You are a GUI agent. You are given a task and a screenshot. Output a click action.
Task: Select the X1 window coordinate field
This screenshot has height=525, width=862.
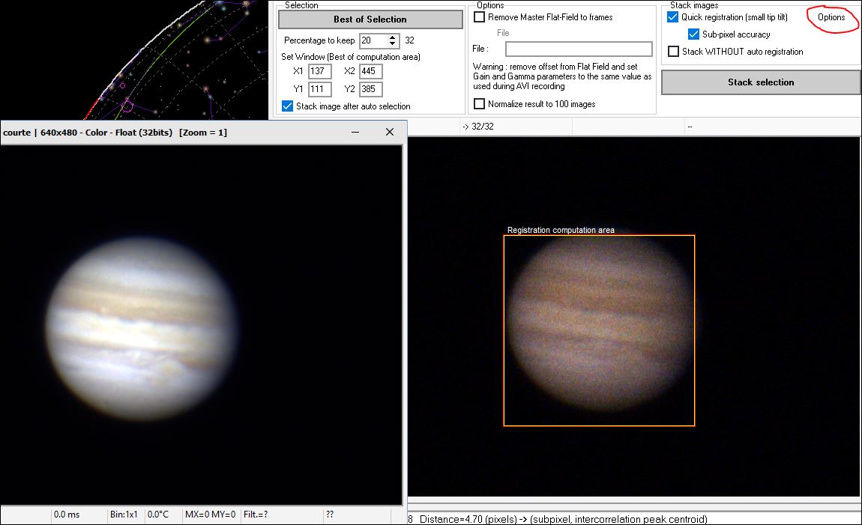coord(320,71)
